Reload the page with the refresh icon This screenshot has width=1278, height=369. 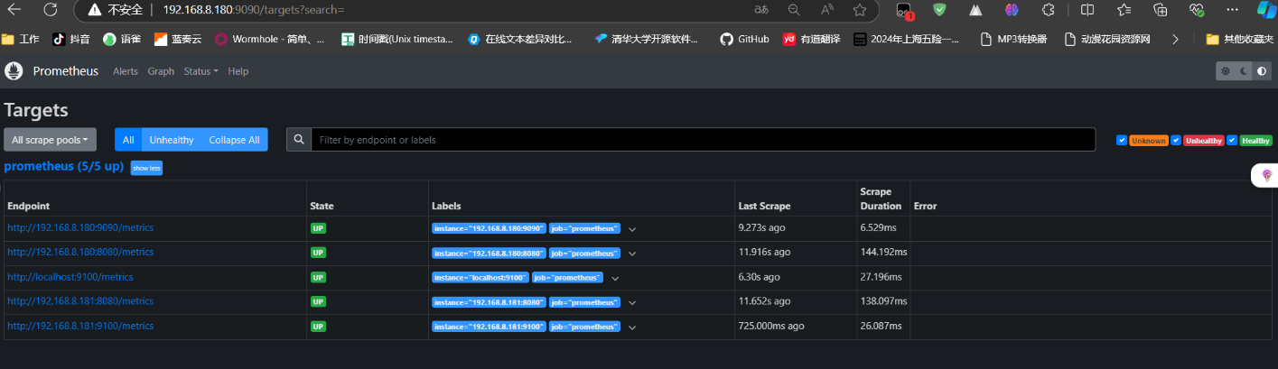point(51,10)
